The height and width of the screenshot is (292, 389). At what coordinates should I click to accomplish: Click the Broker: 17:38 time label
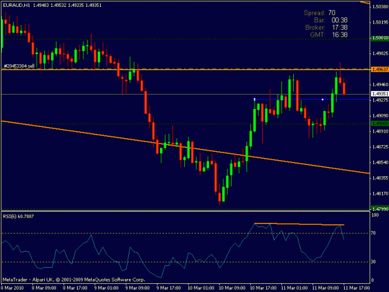point(326,27)
